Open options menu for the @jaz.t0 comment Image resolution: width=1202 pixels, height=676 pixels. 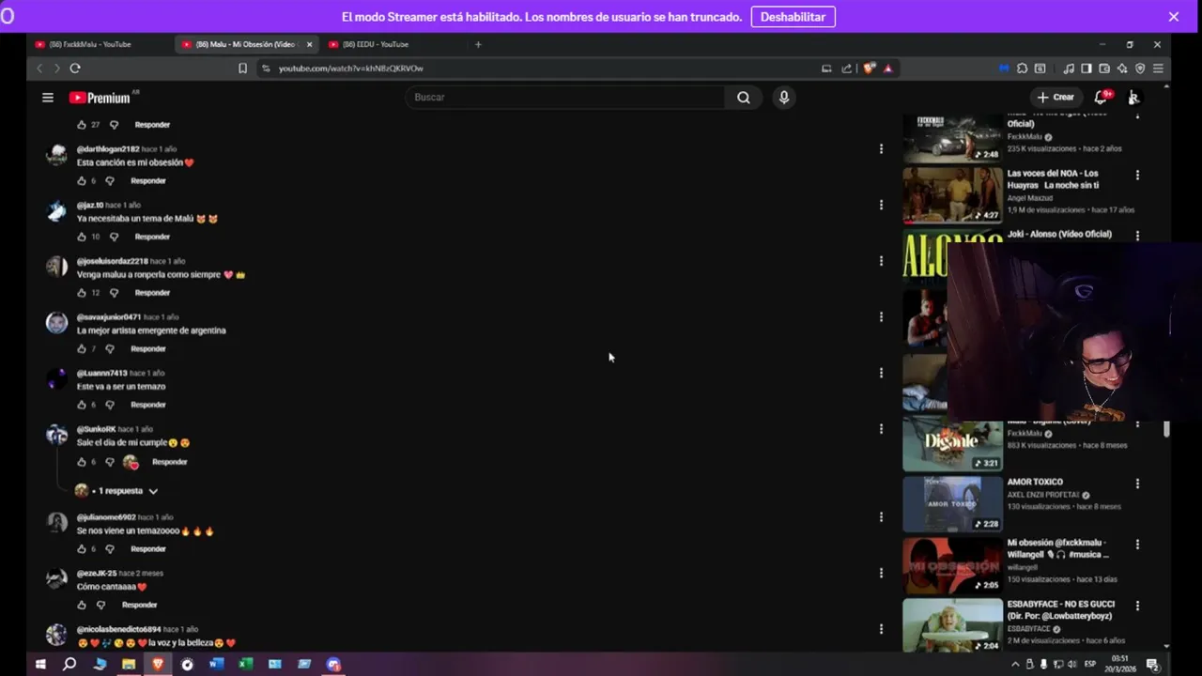pos(881,205)
